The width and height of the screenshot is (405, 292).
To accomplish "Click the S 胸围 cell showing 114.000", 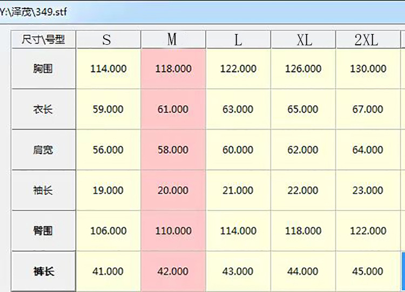I will click(109, 69).
